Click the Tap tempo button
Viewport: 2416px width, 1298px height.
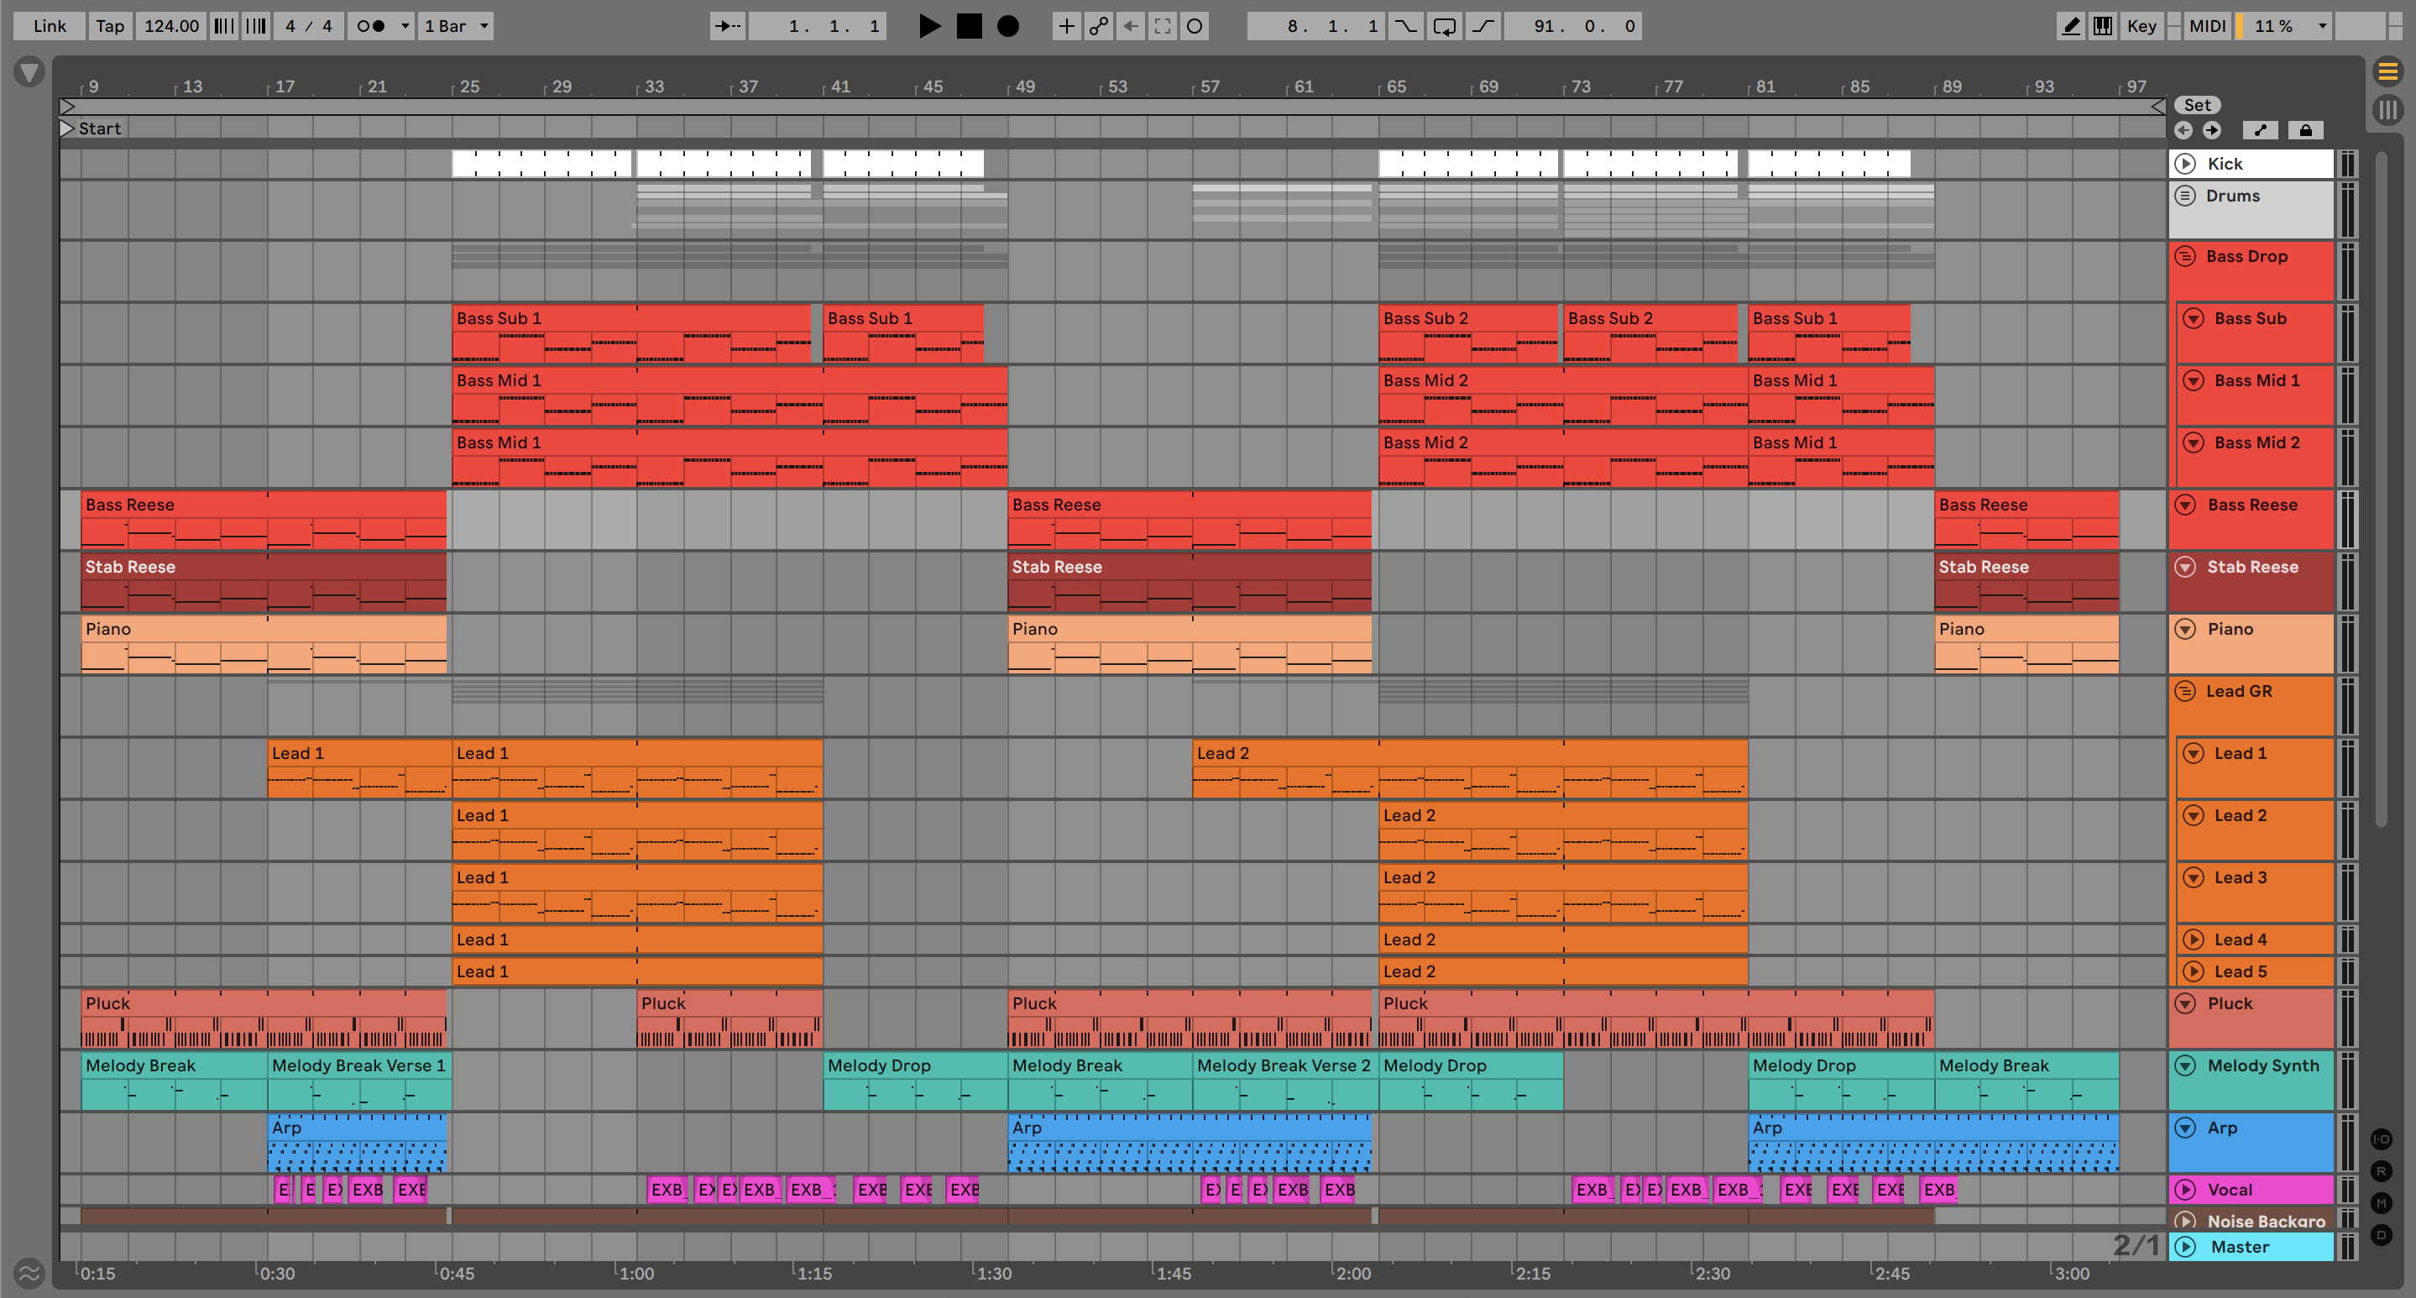tap(109, 26)
